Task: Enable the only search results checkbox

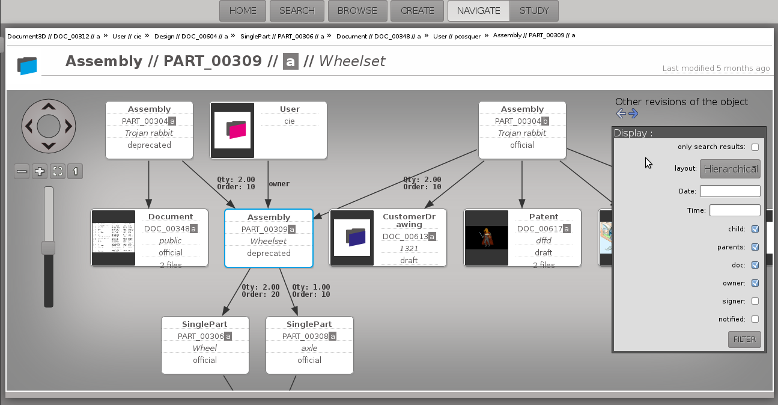Action: pyautogui.click(x=755, y=147)
